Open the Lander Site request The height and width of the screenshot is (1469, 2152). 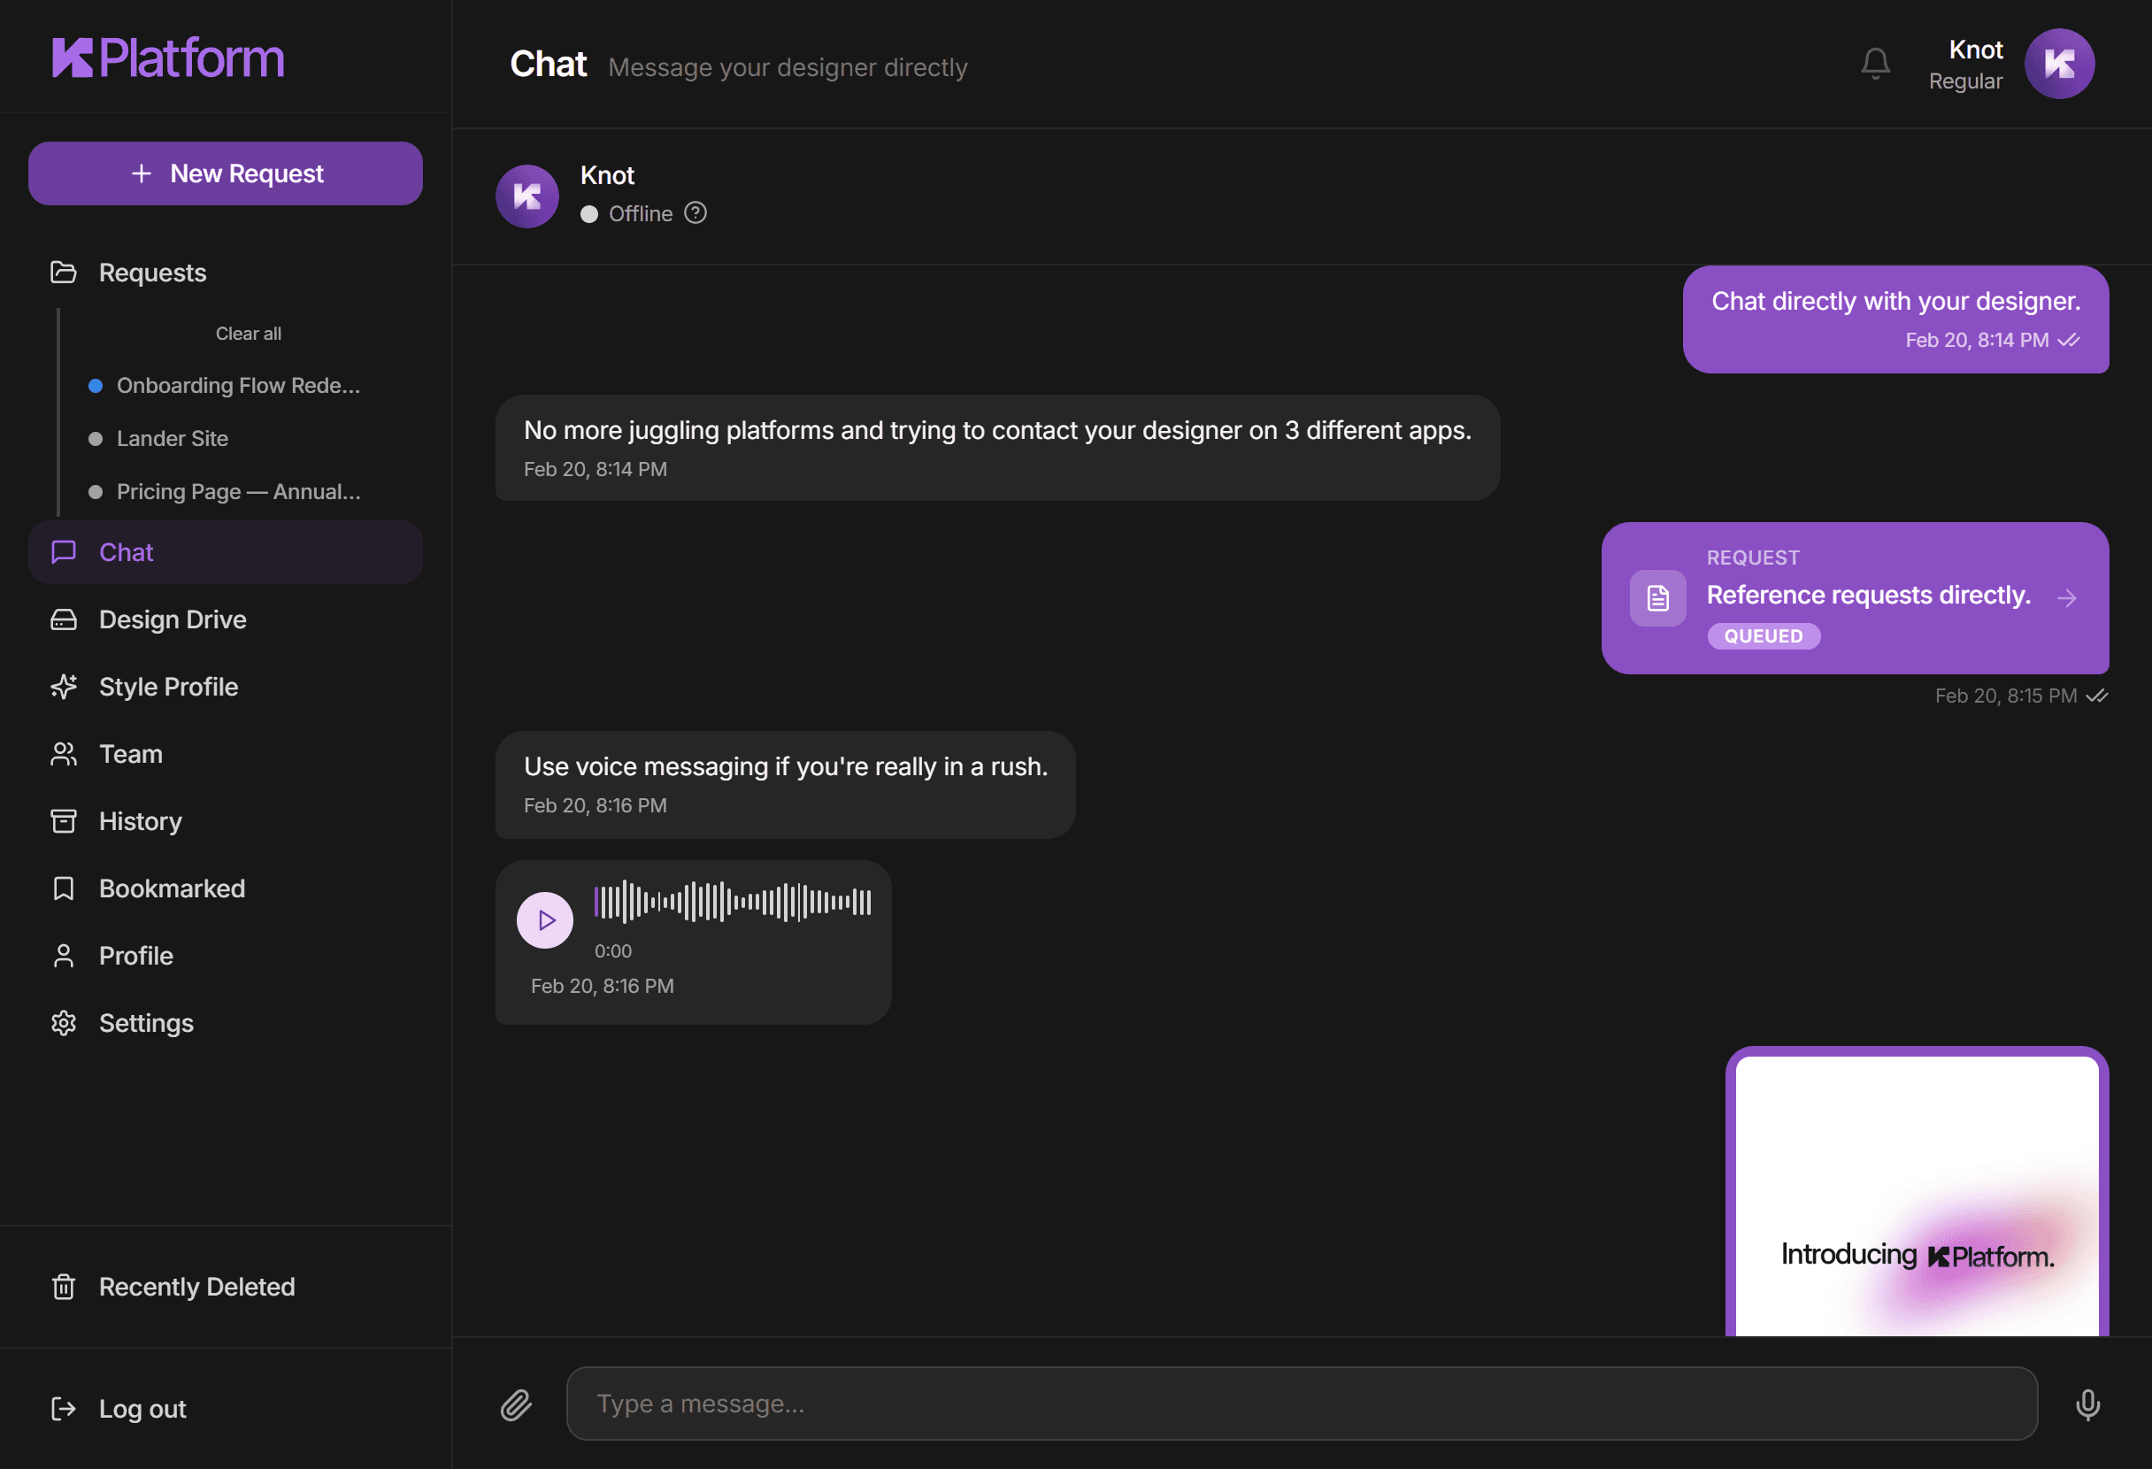click(x=173, y=438)
